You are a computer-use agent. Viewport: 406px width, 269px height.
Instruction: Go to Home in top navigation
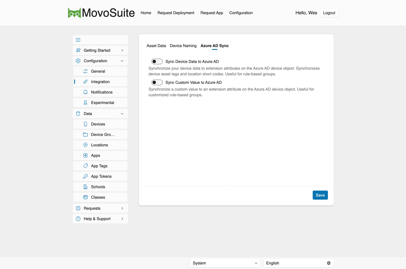click(x=146, y=13)
